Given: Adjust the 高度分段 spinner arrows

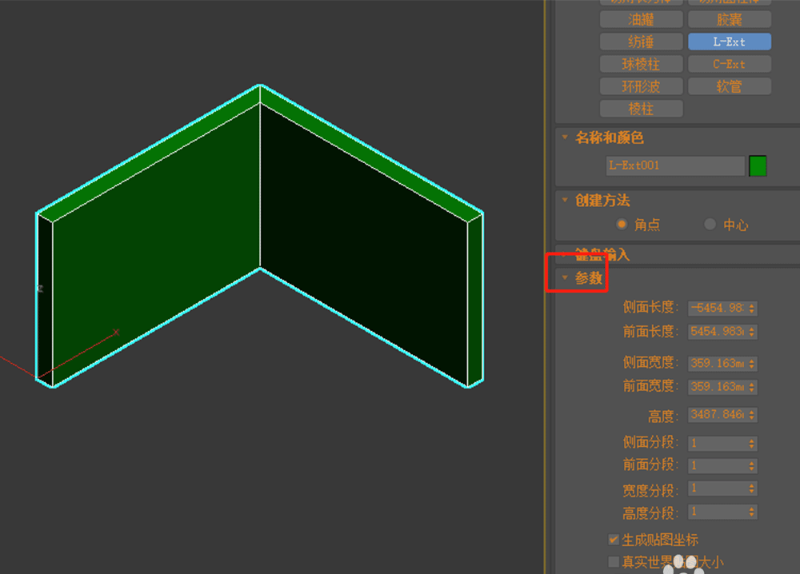Looking at the screenshot, I should click(x=751, y=512).
